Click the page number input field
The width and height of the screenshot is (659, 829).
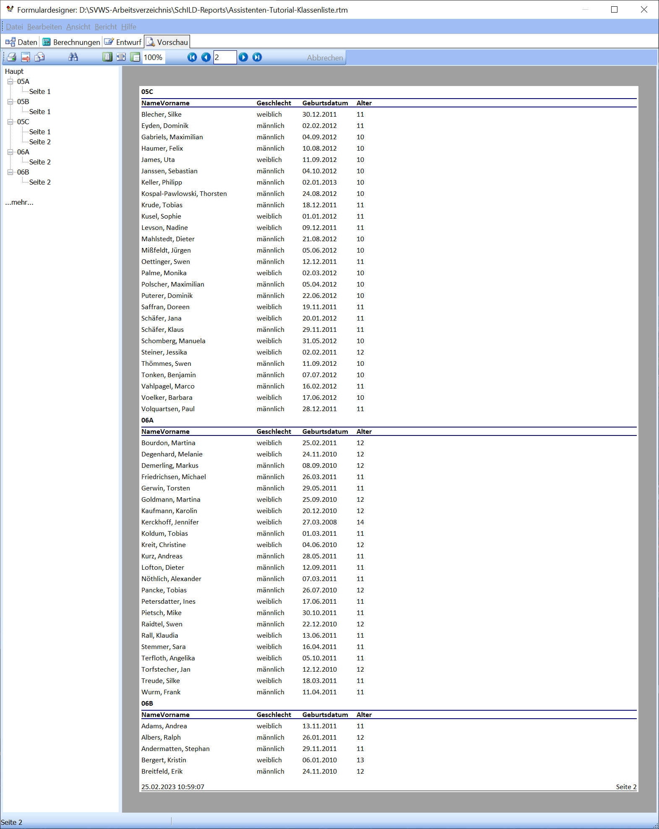point(225,57)
